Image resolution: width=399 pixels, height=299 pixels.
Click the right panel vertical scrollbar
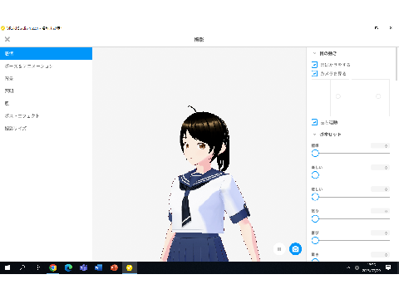click(x=397, y=64)
